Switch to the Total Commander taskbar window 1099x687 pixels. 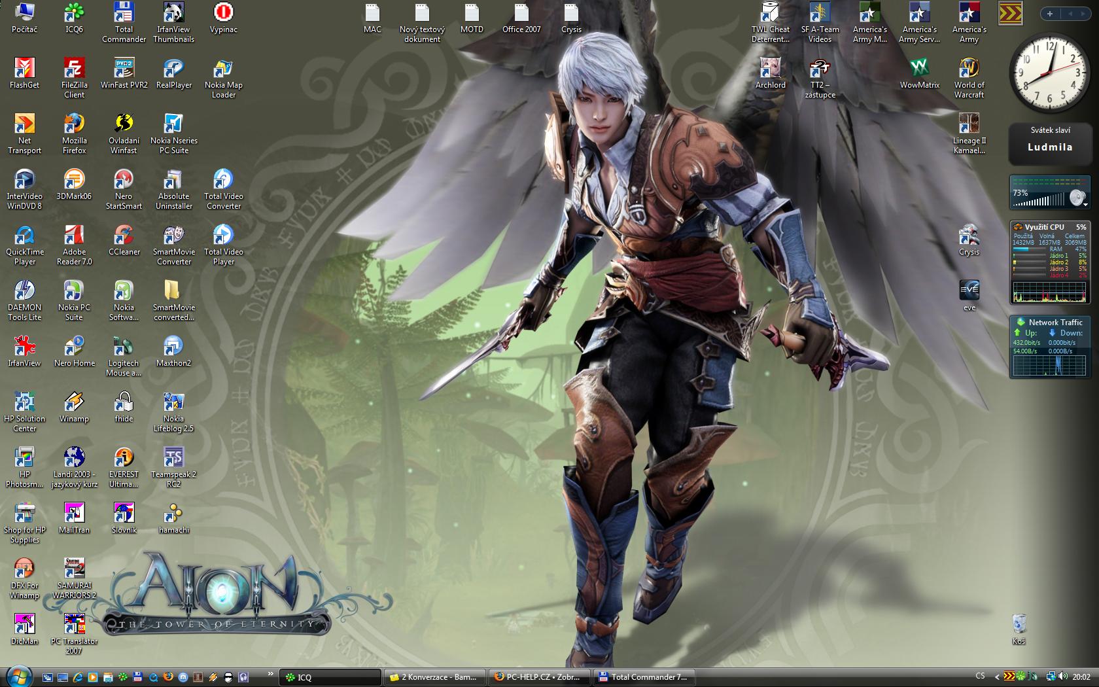tap(643, 677)
